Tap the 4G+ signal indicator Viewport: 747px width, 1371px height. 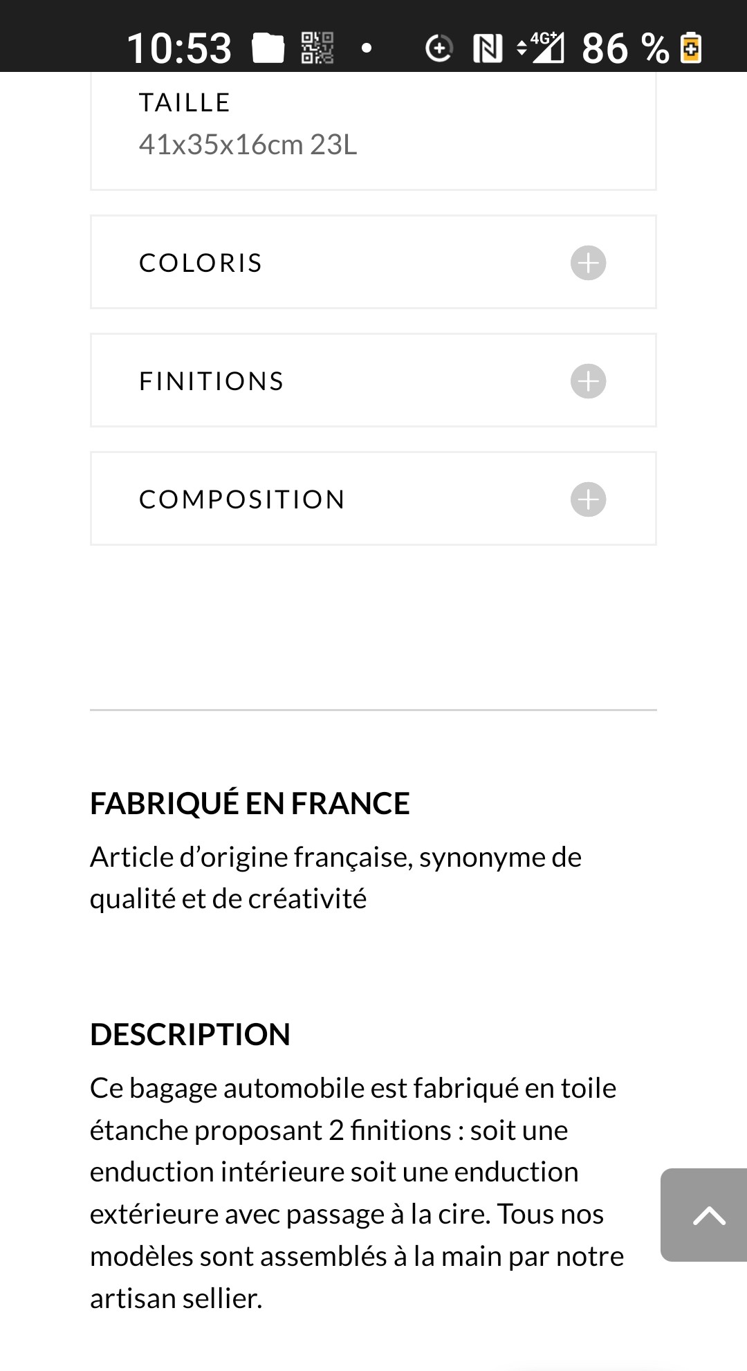[542, 47]
